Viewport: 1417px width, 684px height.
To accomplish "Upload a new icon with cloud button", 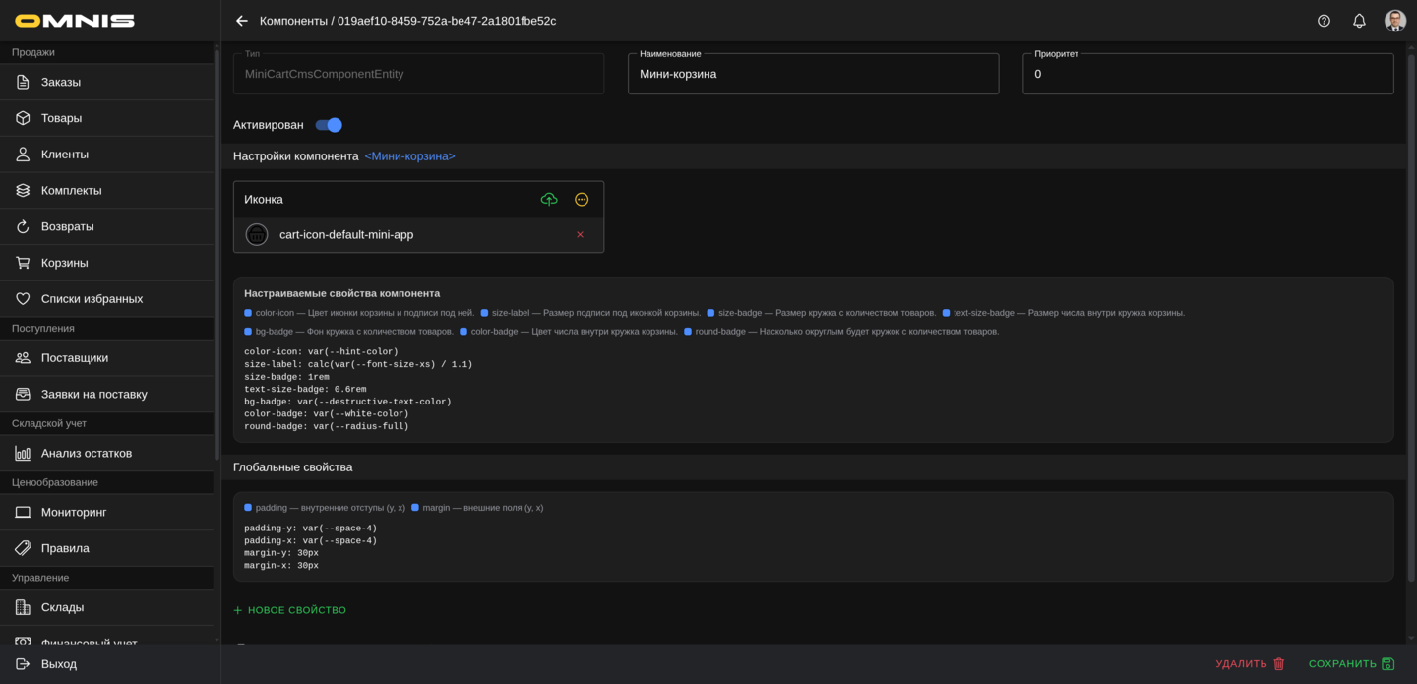I will (549, 200).
